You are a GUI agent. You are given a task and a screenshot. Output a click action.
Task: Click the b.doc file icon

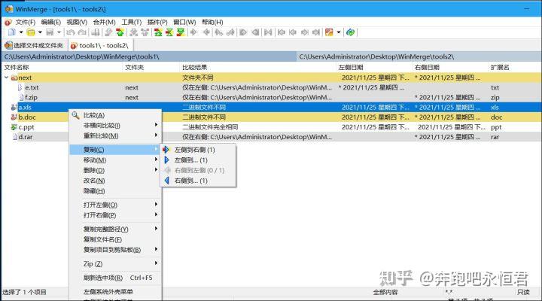(x=14, y=117)
